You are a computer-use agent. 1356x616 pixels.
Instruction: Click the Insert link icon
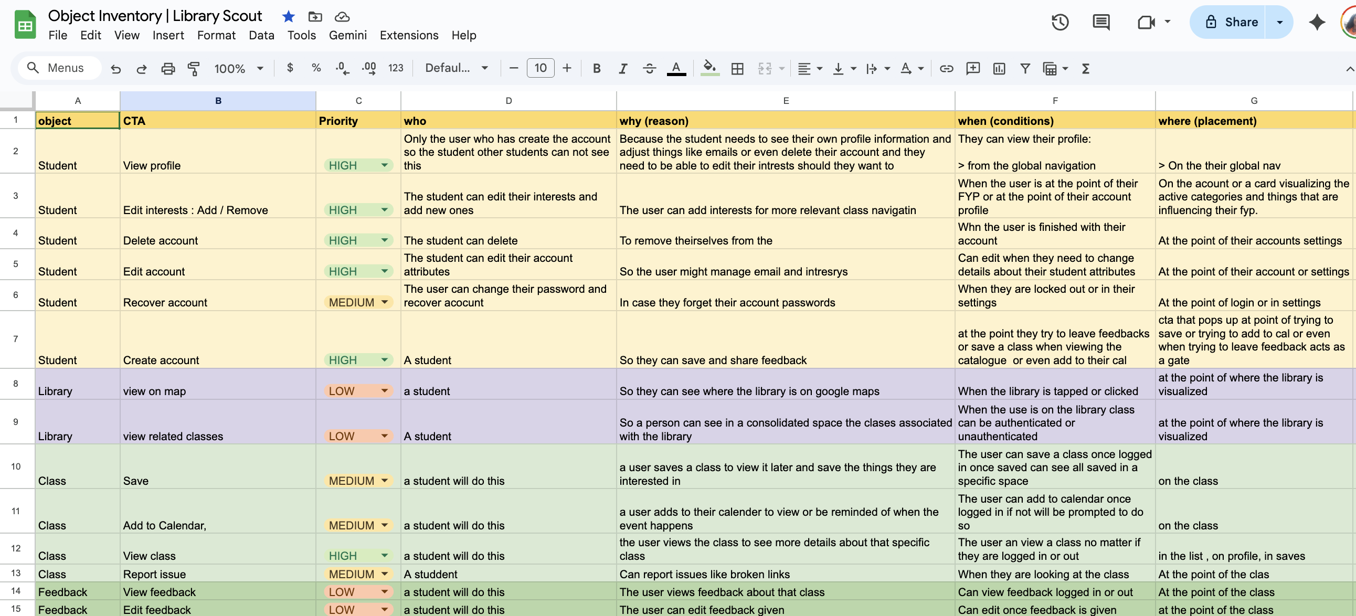[946, 68]
